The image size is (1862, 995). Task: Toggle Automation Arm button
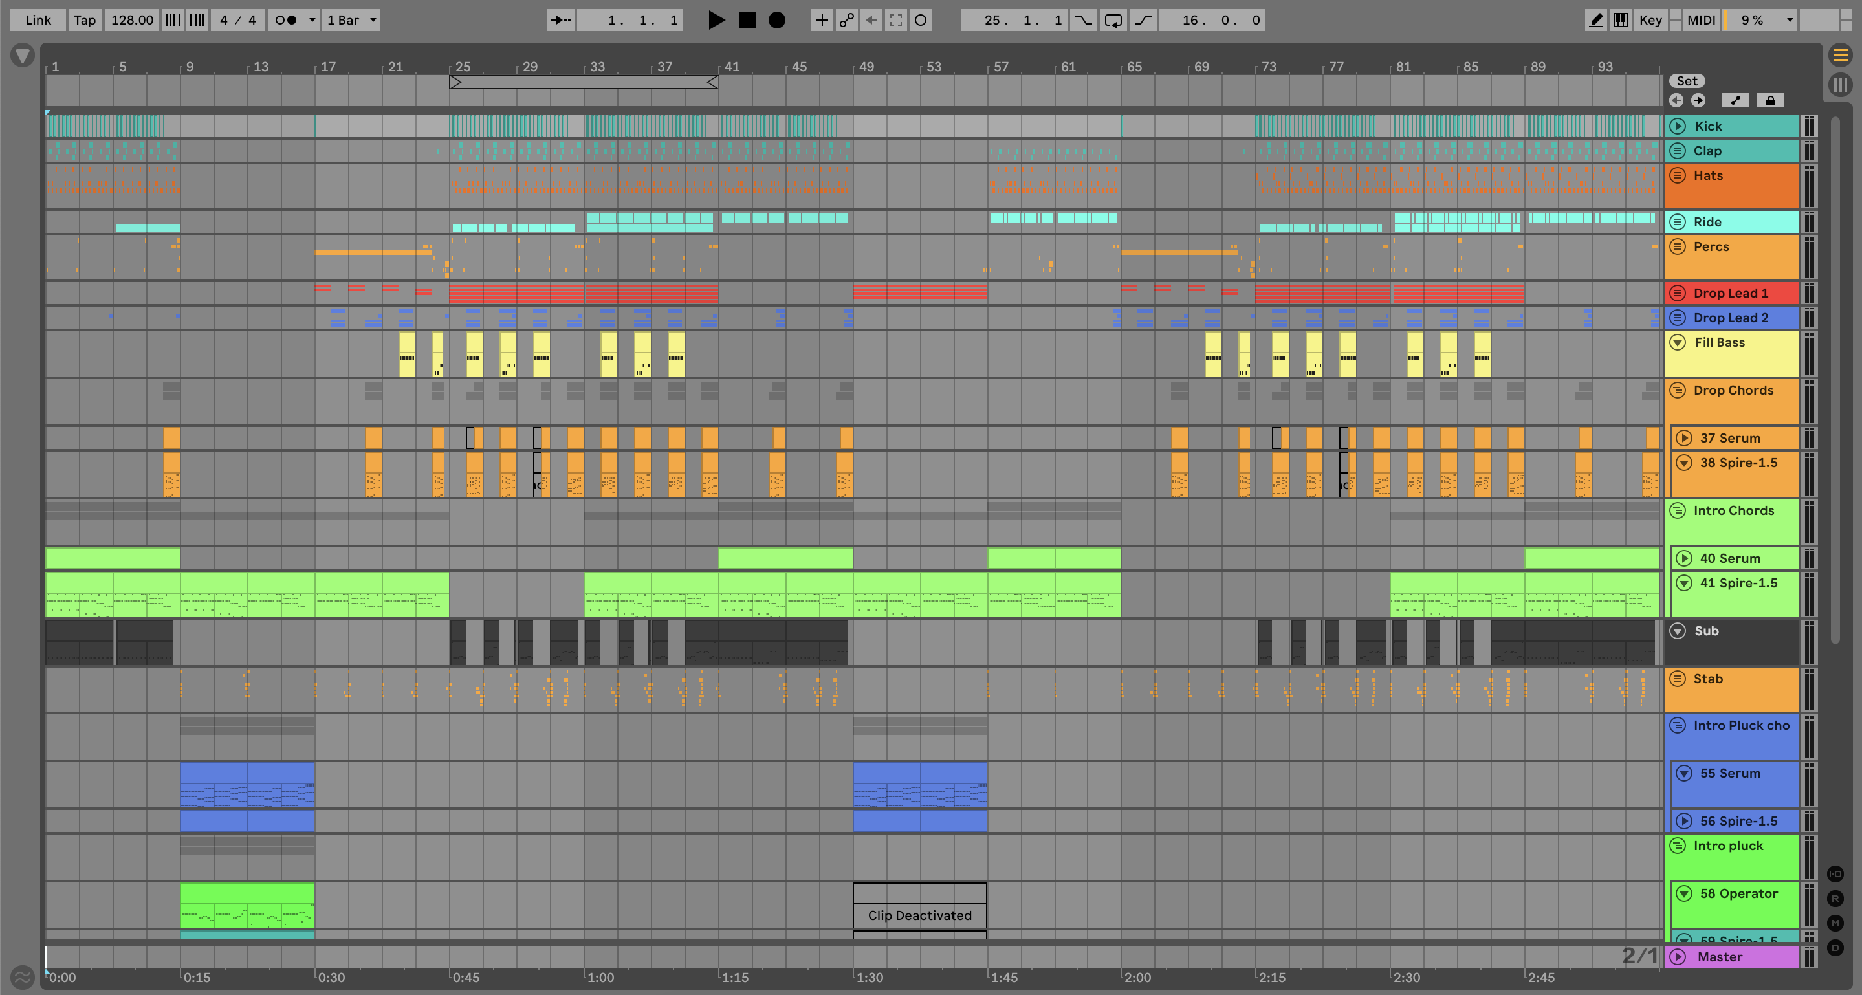[x=846, y=20]
